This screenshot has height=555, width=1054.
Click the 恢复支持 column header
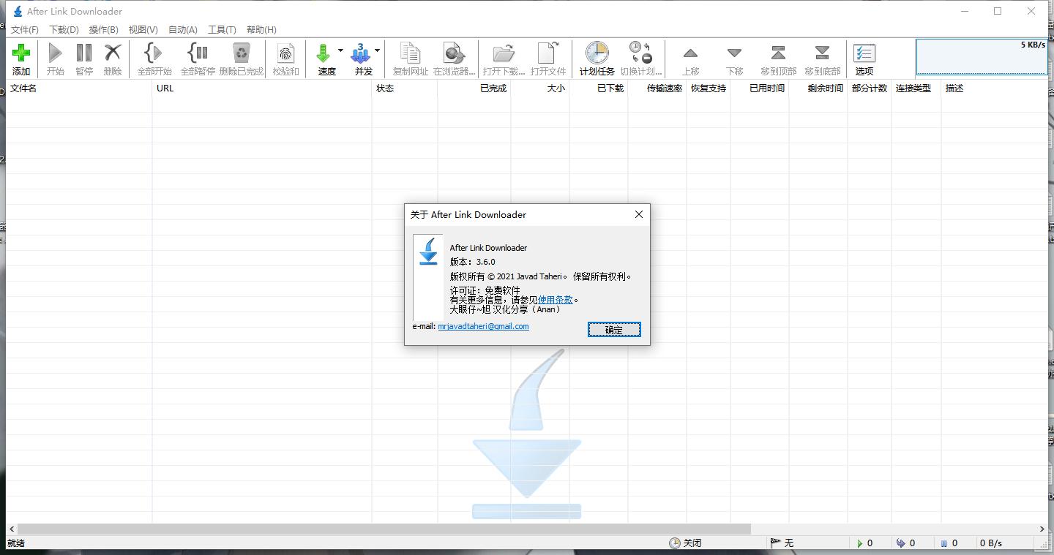(x=709, y=88)
